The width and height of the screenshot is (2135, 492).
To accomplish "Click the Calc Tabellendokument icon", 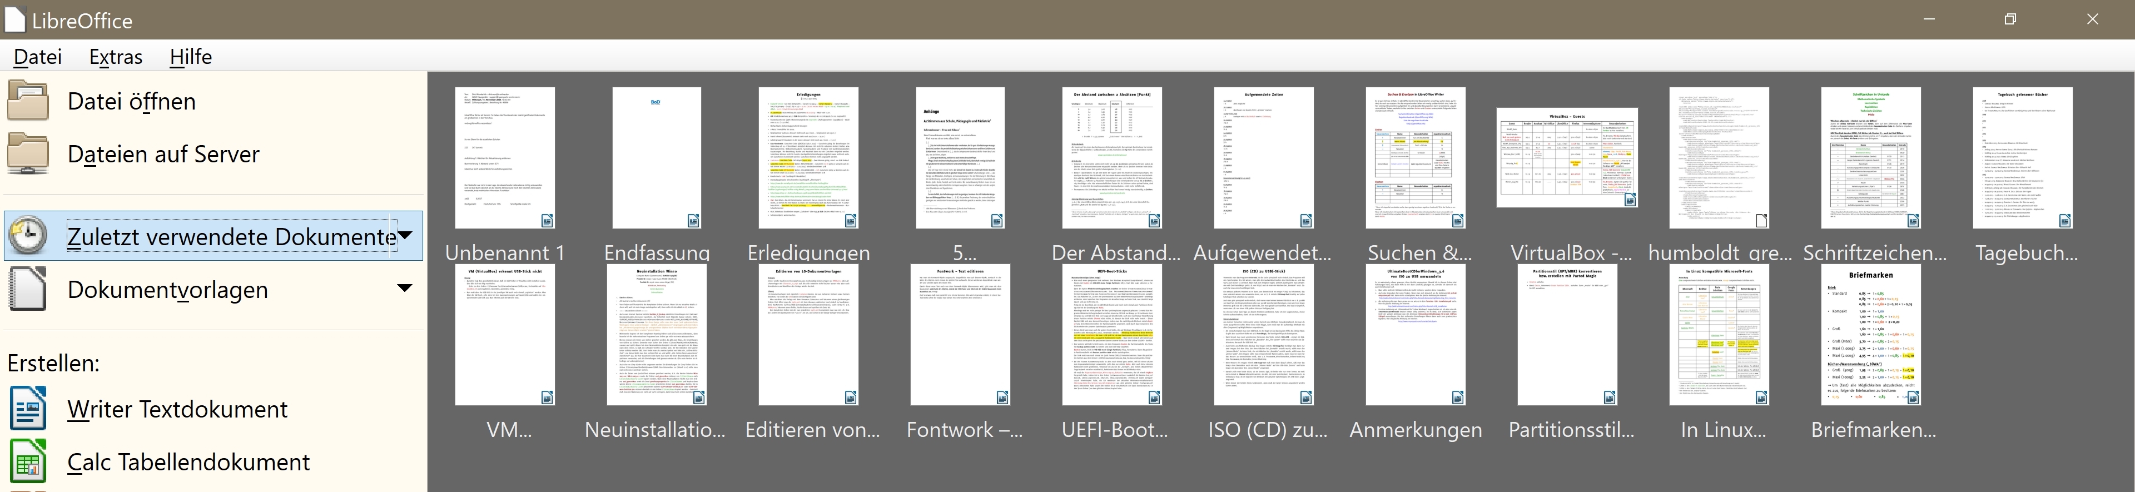I will coord(28,461).
